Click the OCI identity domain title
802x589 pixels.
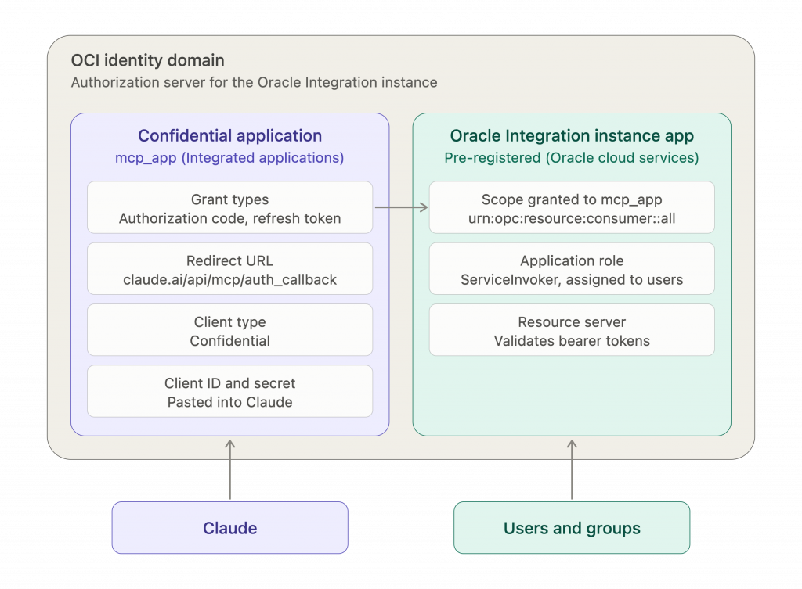[x=147, y=60]
